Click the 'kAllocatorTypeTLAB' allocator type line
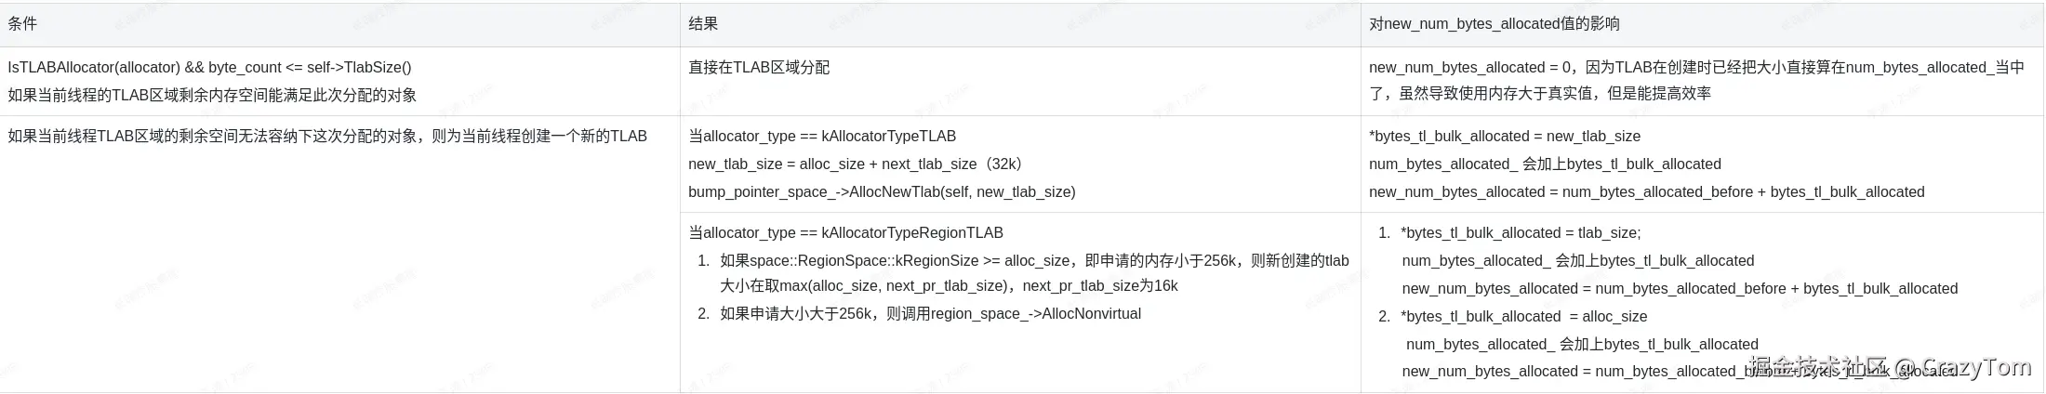2046x394 pixels. 822,137
